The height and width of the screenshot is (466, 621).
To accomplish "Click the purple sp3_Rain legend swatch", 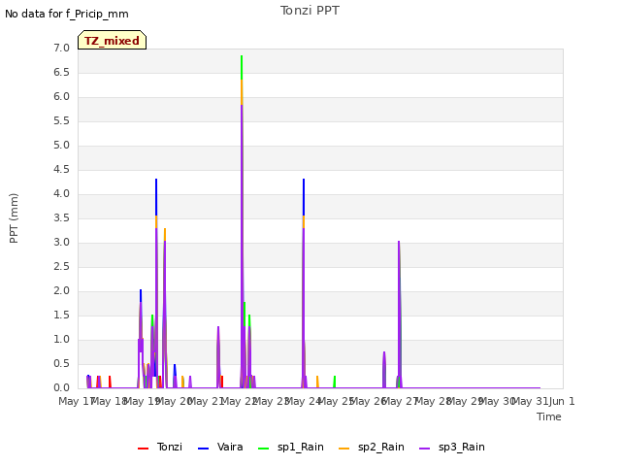I will pos(425,449).
